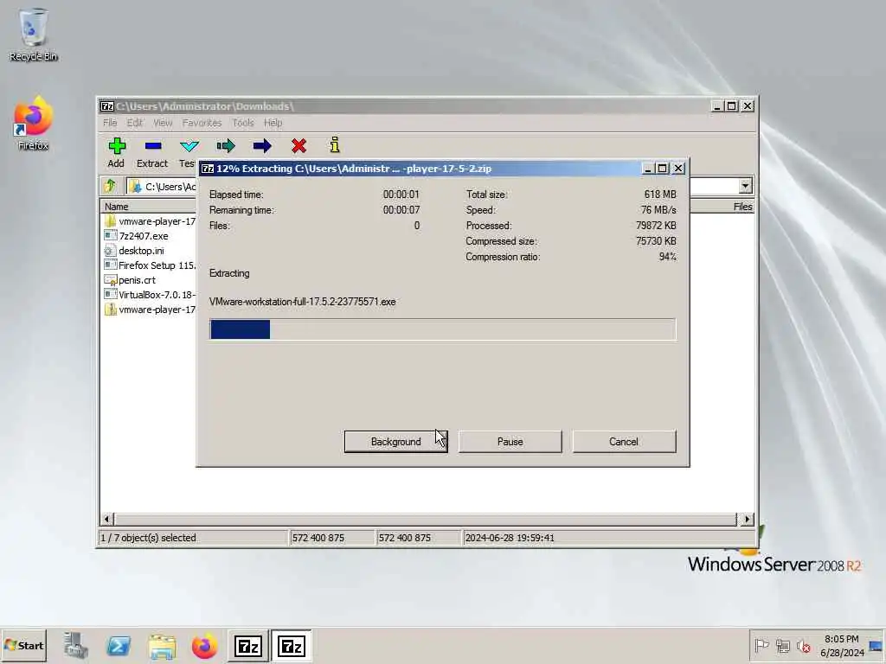This screenshot has width=886, height=664.
Task: Click the scrollbar left arrow
Action: pyautogui.click(x=107, y=519)
